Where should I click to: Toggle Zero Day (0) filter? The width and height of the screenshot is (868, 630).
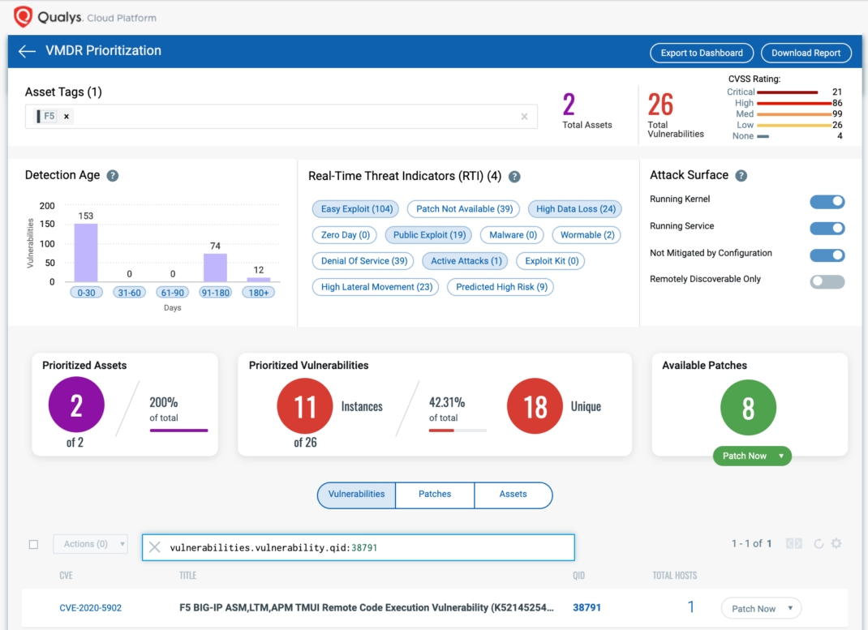click(x=345, y=235)
